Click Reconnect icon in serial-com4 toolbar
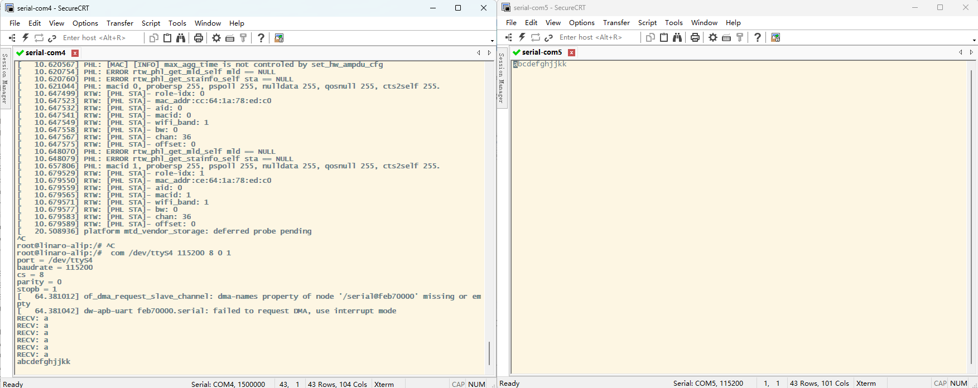 point(39,38)
